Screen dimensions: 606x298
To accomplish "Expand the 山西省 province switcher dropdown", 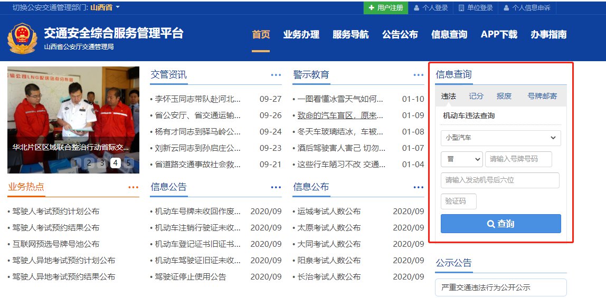I will [x=105, y=7].
